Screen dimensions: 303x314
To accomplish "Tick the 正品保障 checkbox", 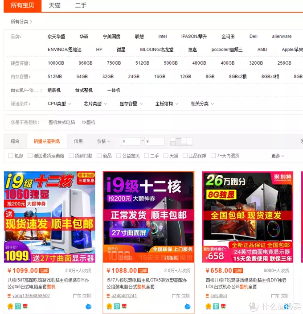I will (185, 156).
